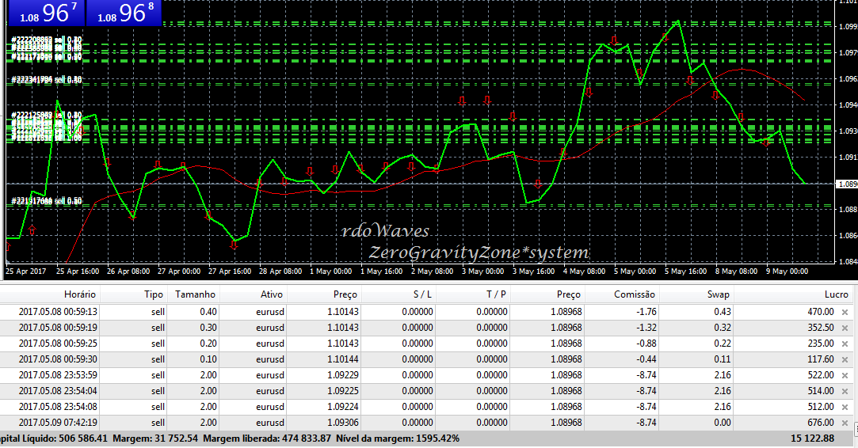
Task: Click the sell price button showing 1.08 96 7
Action: pos(47,13)
